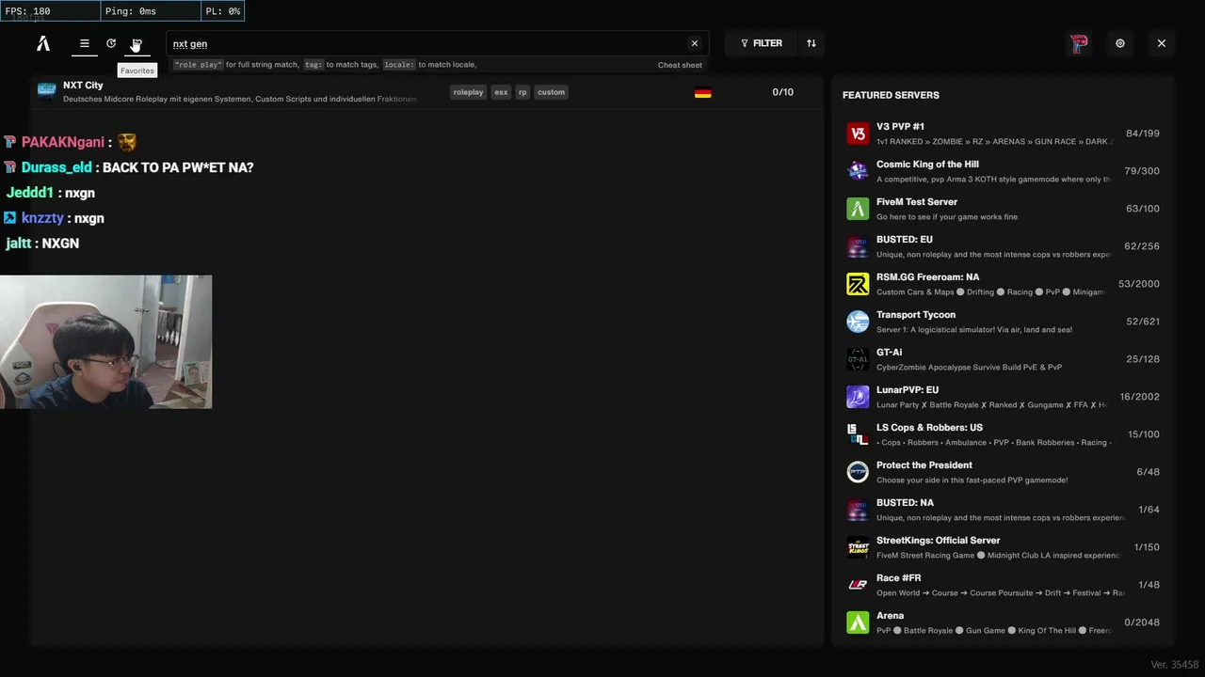This screenshot has width=1205, height=677.
Task: Open the Cheat sheet link
Action: pyautogui.click(x=680, y=65)
